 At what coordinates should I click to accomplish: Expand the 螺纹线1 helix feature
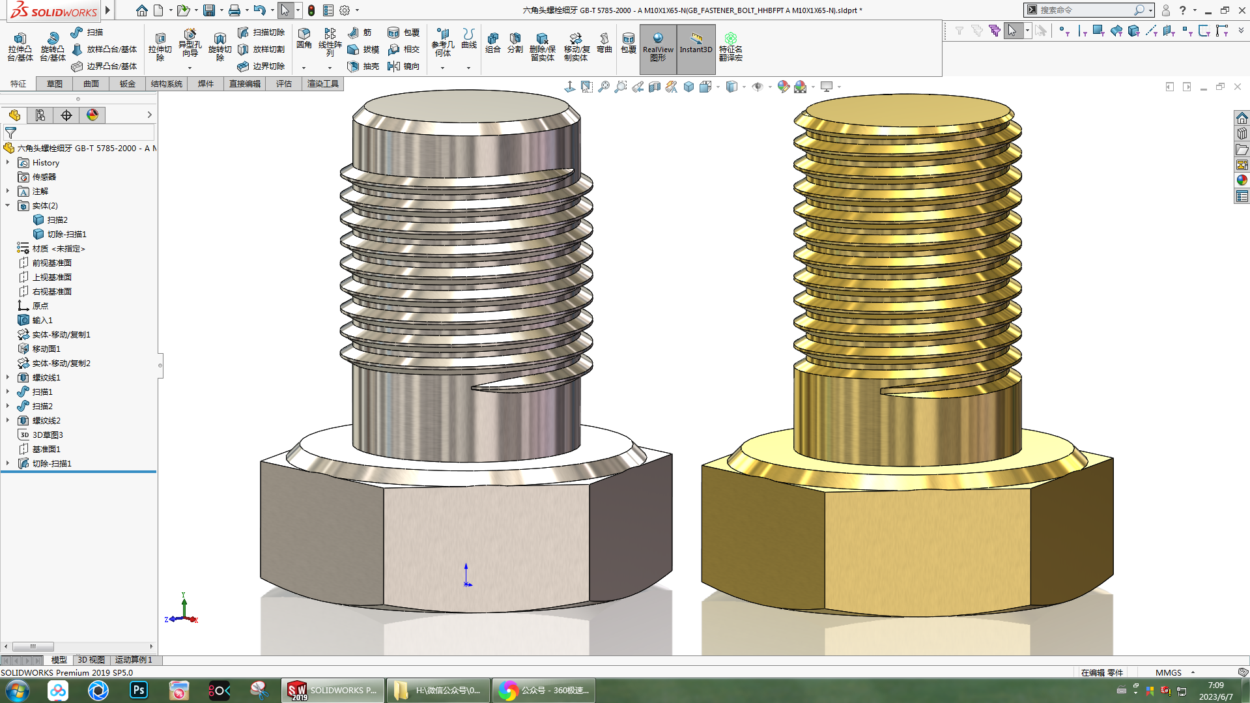[x=8, y=377]
